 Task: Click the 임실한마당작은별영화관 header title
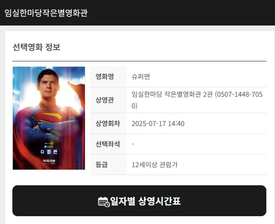tap(46, 13)
